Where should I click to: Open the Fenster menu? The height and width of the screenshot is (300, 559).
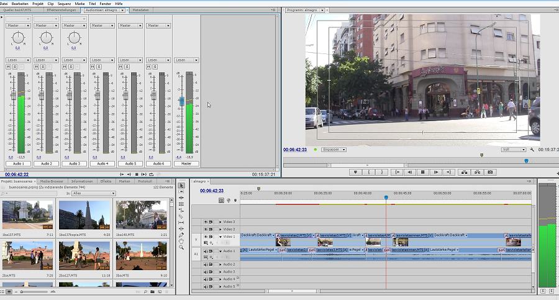(106, 4)
